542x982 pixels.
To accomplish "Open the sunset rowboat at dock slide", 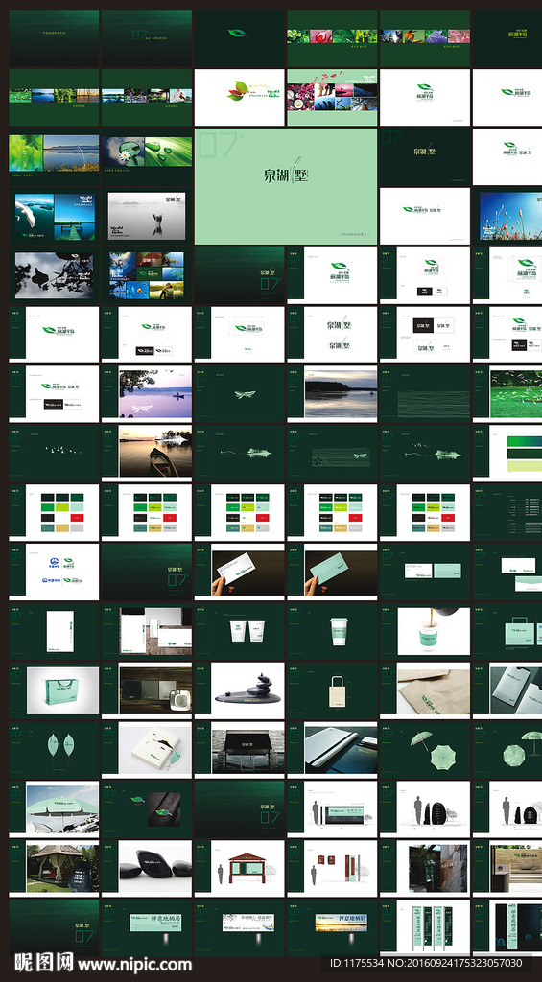I will click(x=147, y=453).
